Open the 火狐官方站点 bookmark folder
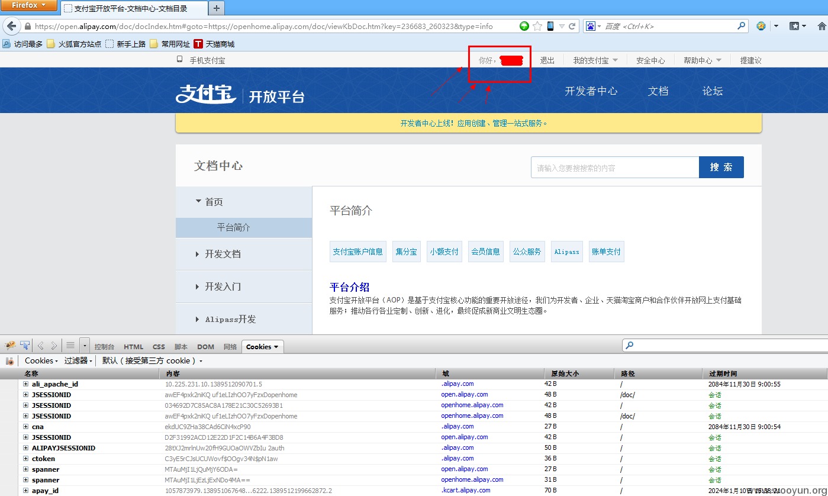828x496 pixels. (73, 44)
